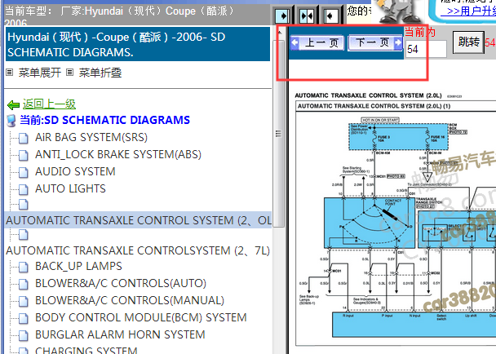
Task: Click the page number field showing 54
Action: (x=426, y=49)
